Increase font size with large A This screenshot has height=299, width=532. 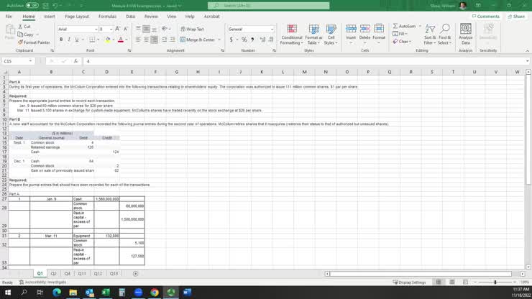click(117, 29)
